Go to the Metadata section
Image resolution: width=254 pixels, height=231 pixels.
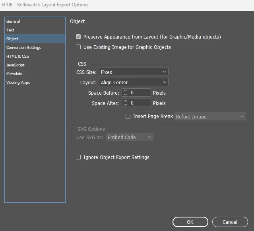click(x=35, y=74)
